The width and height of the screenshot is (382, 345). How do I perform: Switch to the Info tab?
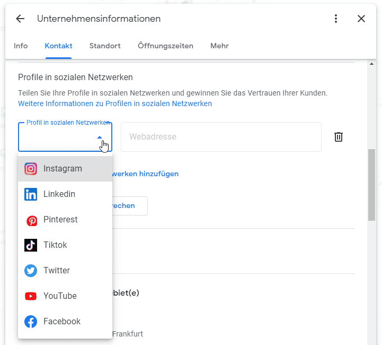click(21, 46)
